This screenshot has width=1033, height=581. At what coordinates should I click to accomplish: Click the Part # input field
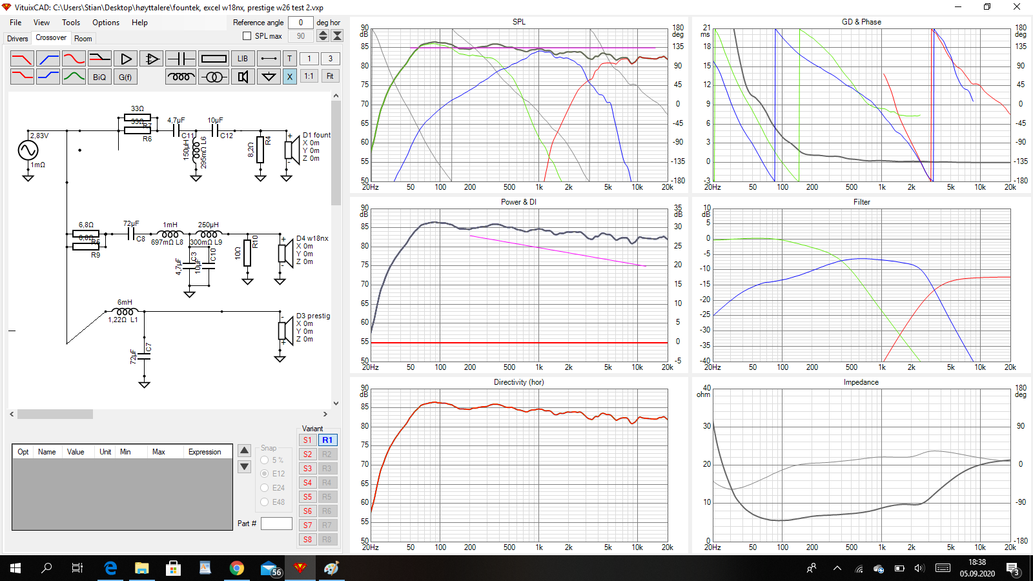click(x=276, y=524)
